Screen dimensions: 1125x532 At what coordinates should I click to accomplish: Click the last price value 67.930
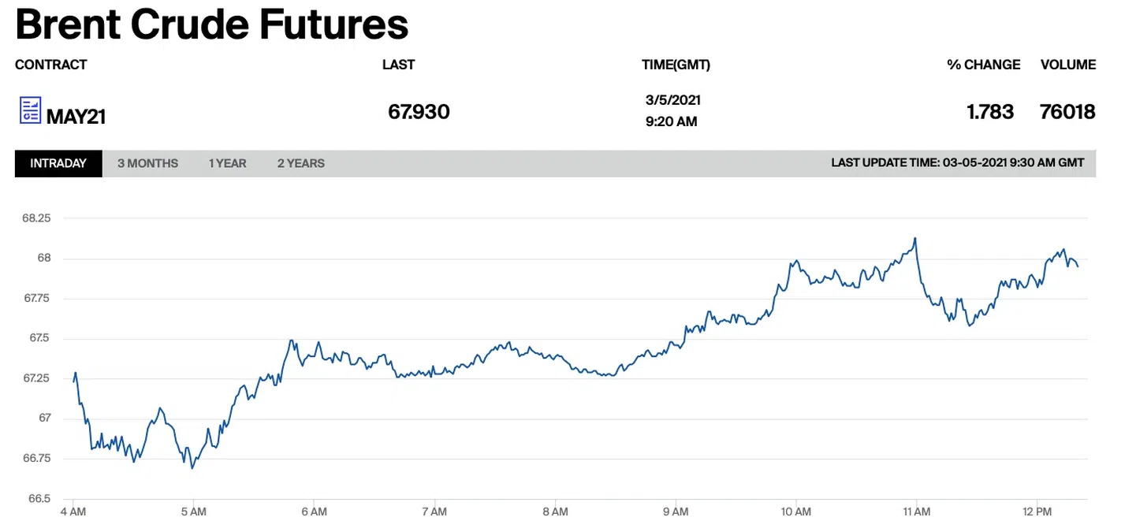click(419, 112)
